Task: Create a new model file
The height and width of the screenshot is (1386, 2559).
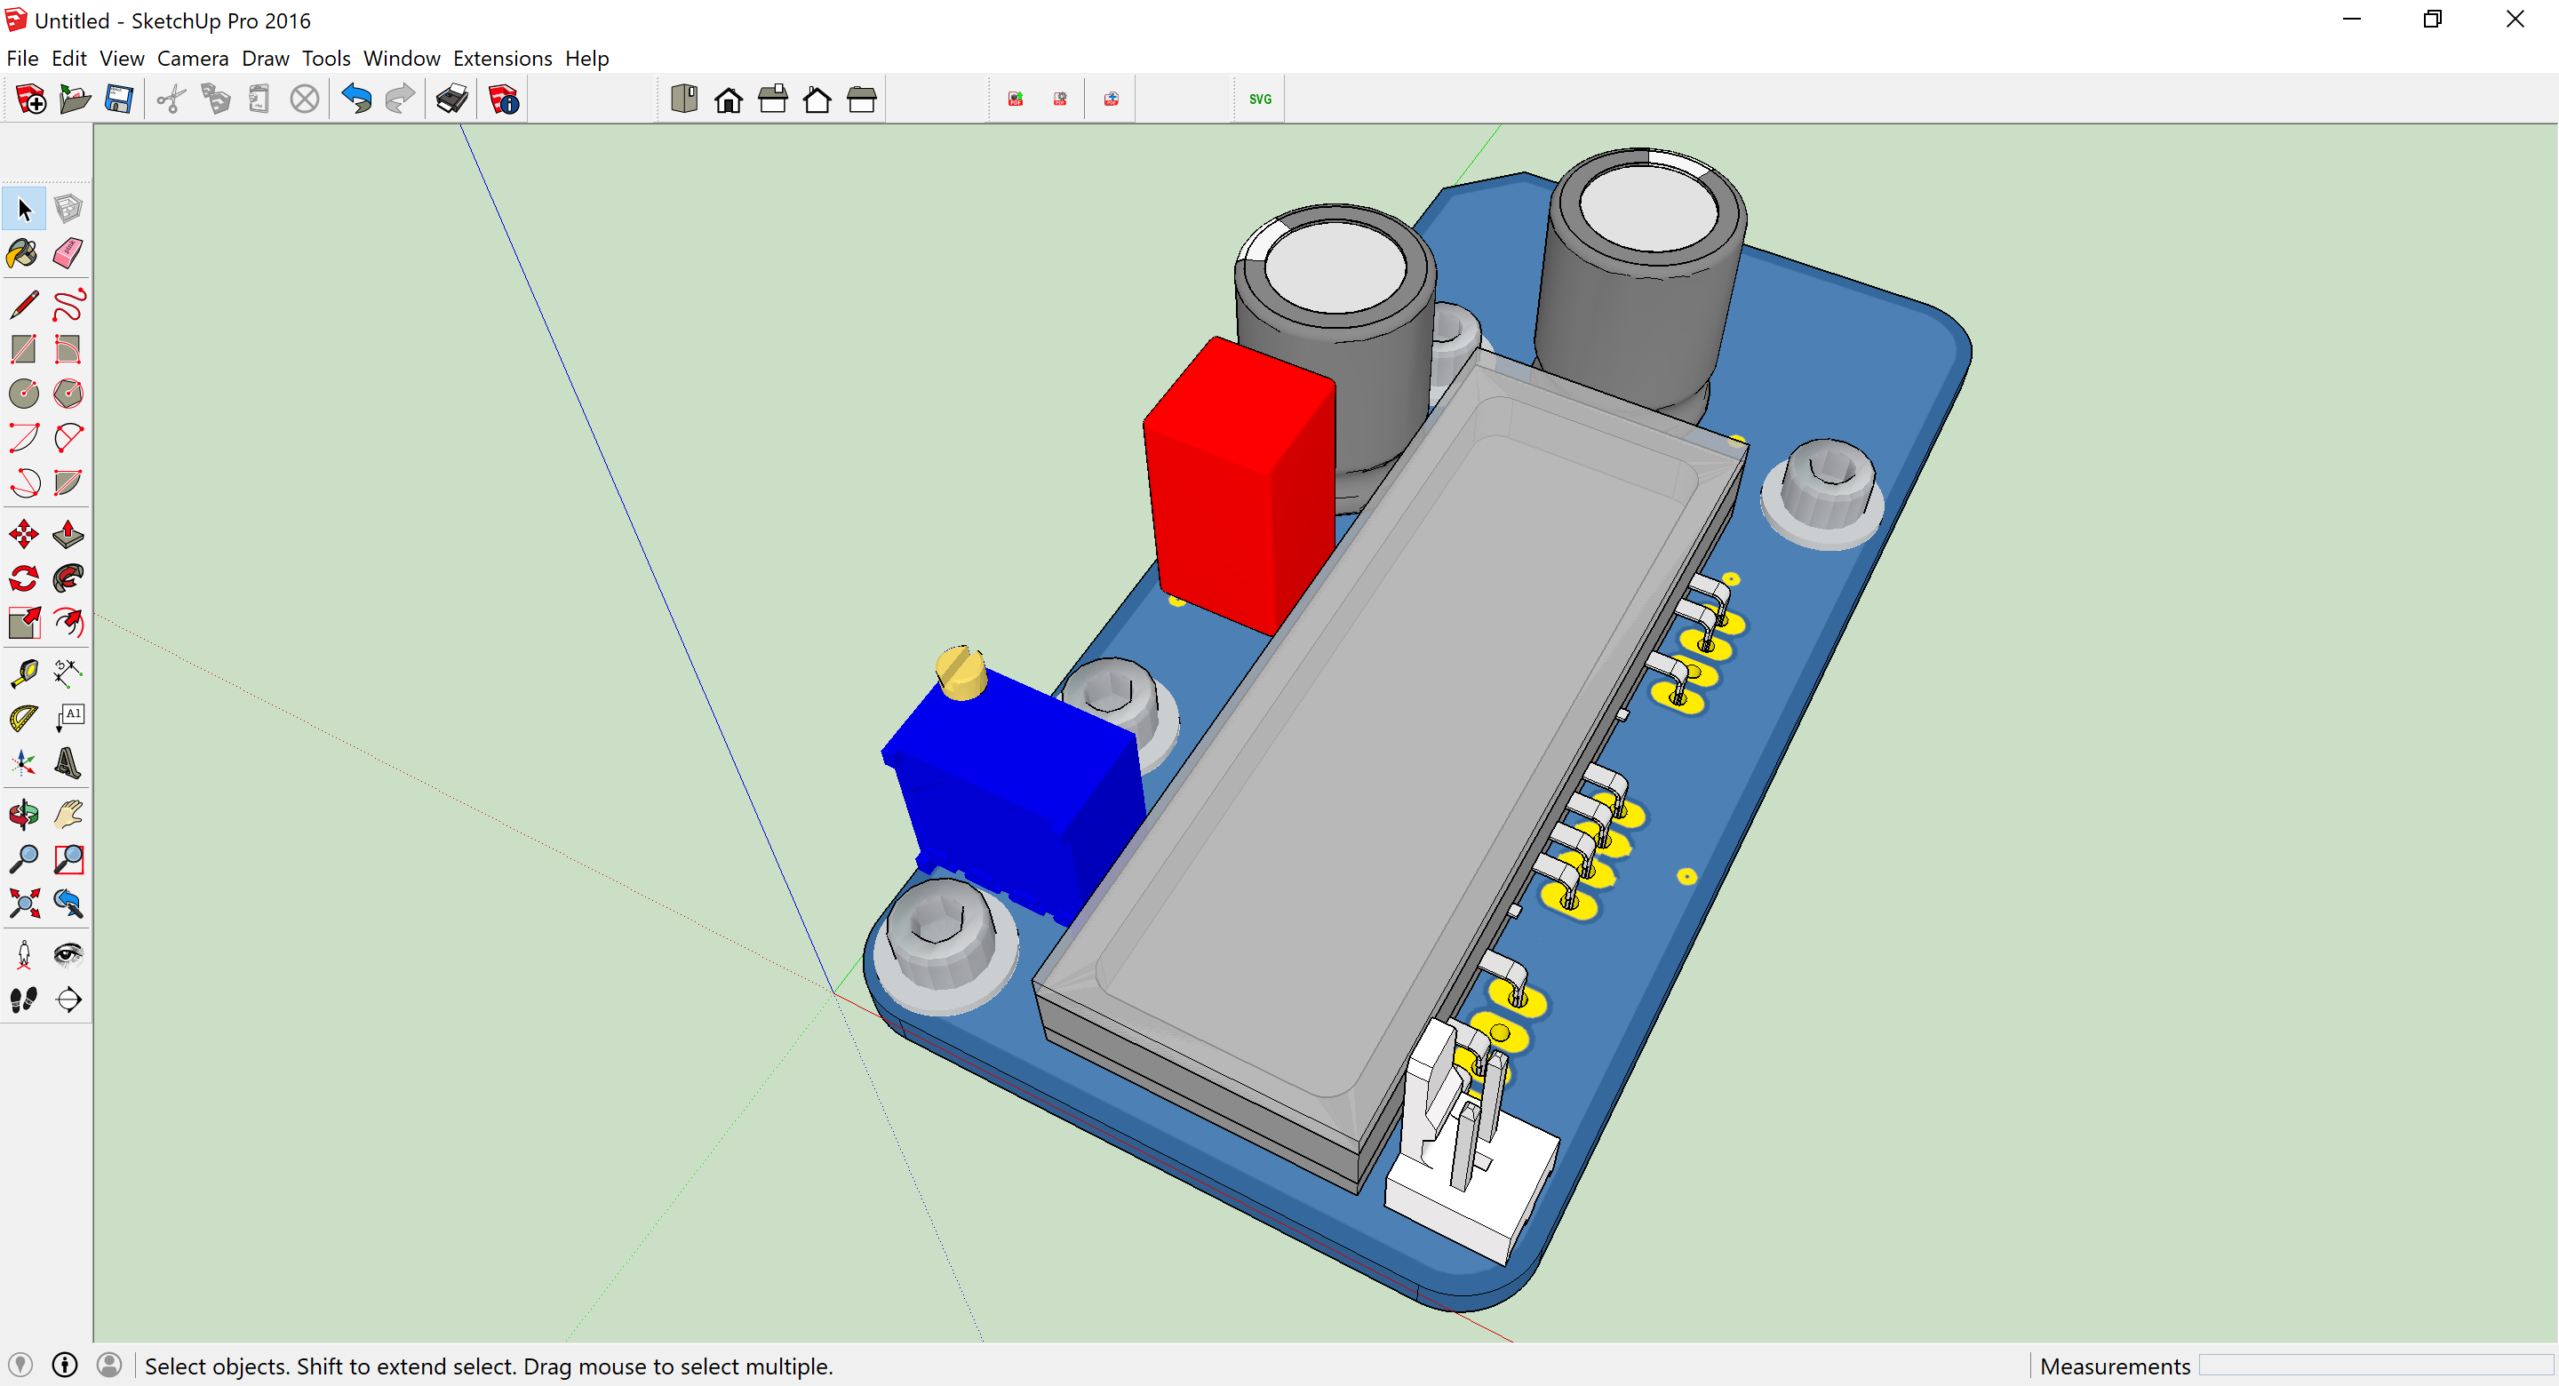Action: pos(31,100)
